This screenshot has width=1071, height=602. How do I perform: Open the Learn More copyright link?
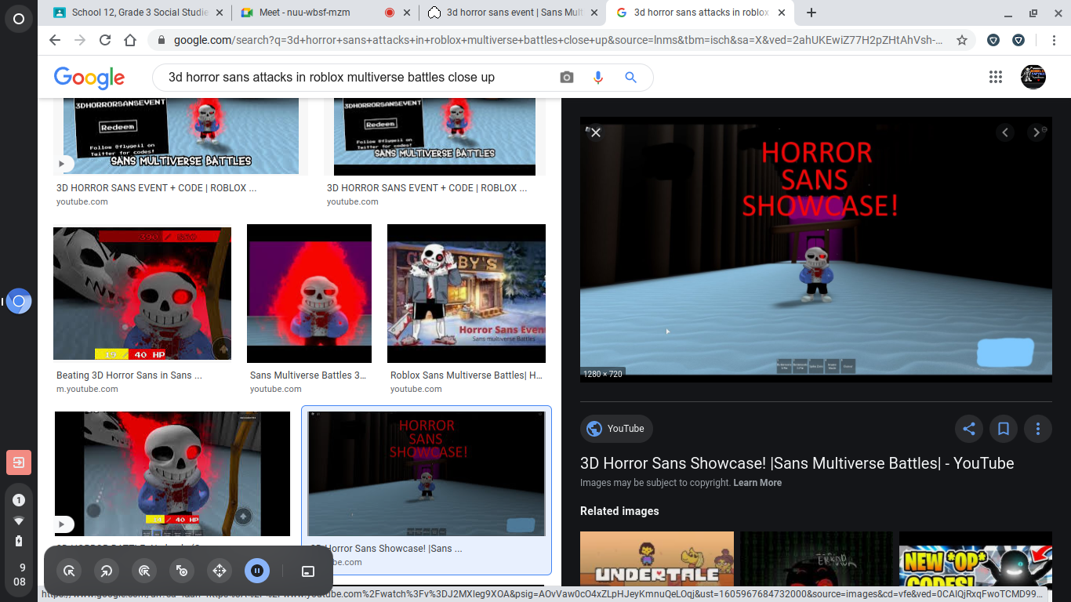[757, 483]
